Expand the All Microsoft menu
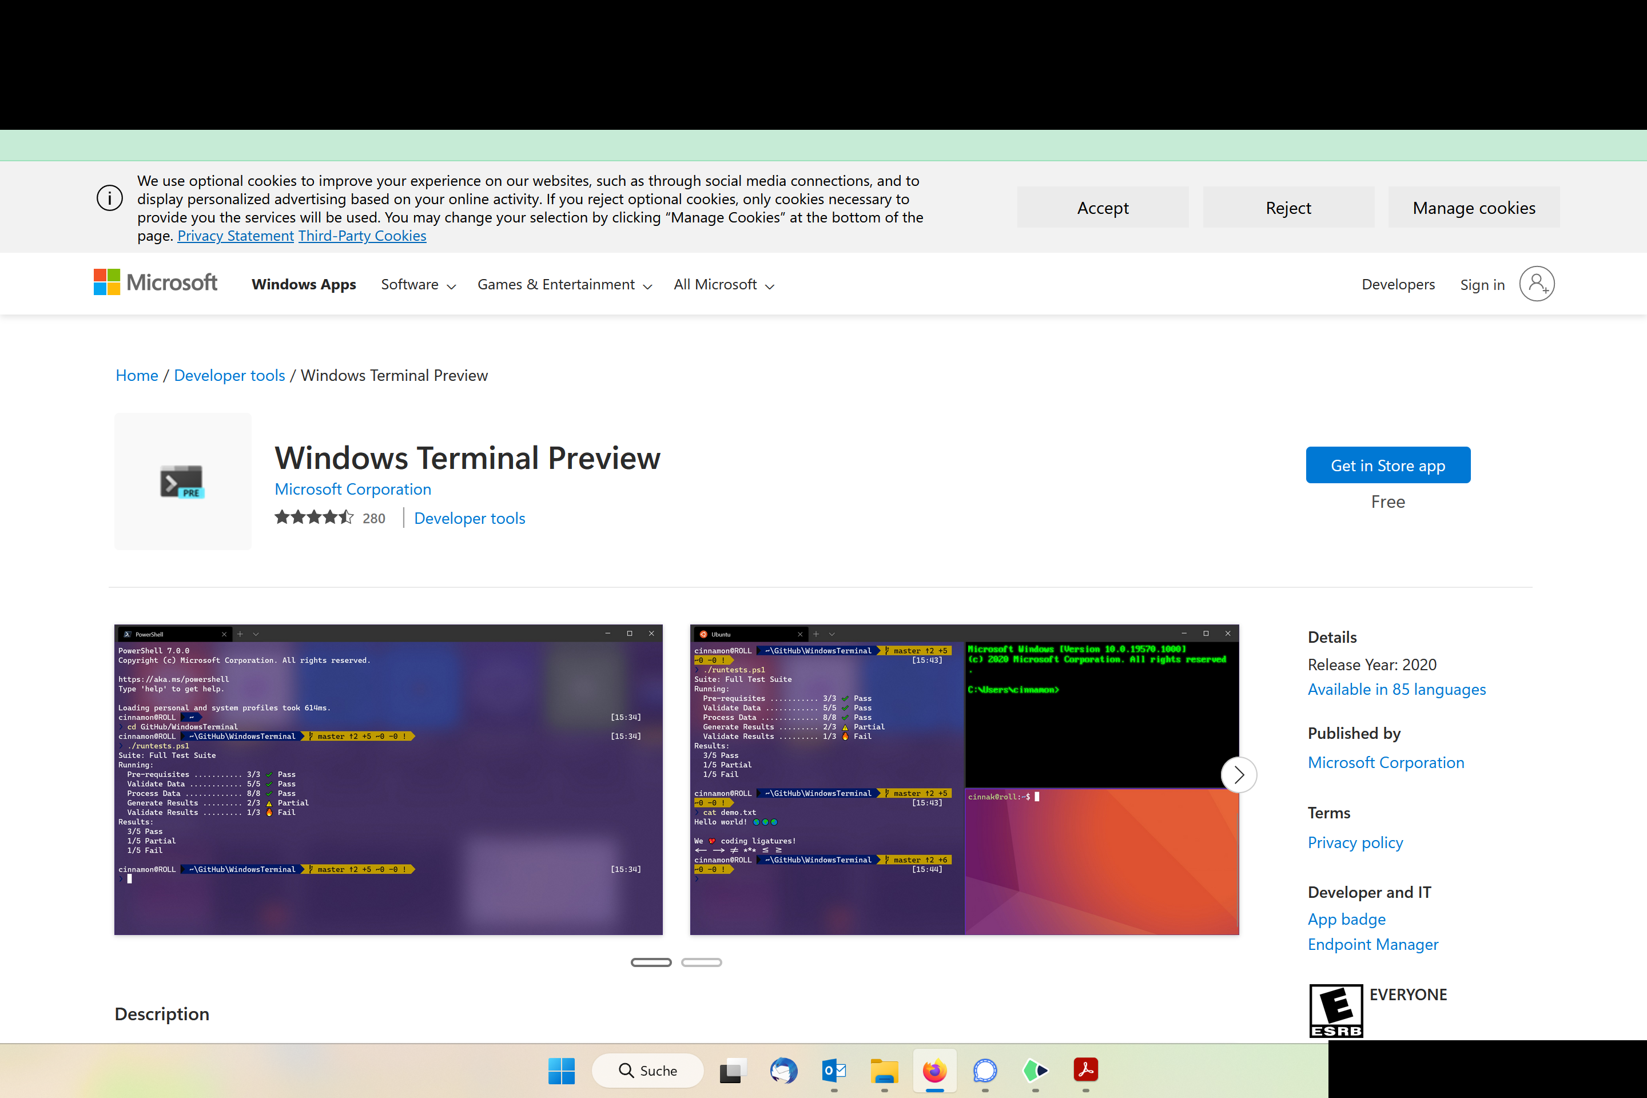 click(x=724, y=284)
